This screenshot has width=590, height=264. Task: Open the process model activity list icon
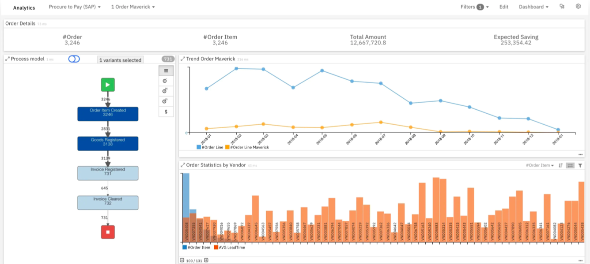[166, 71]
